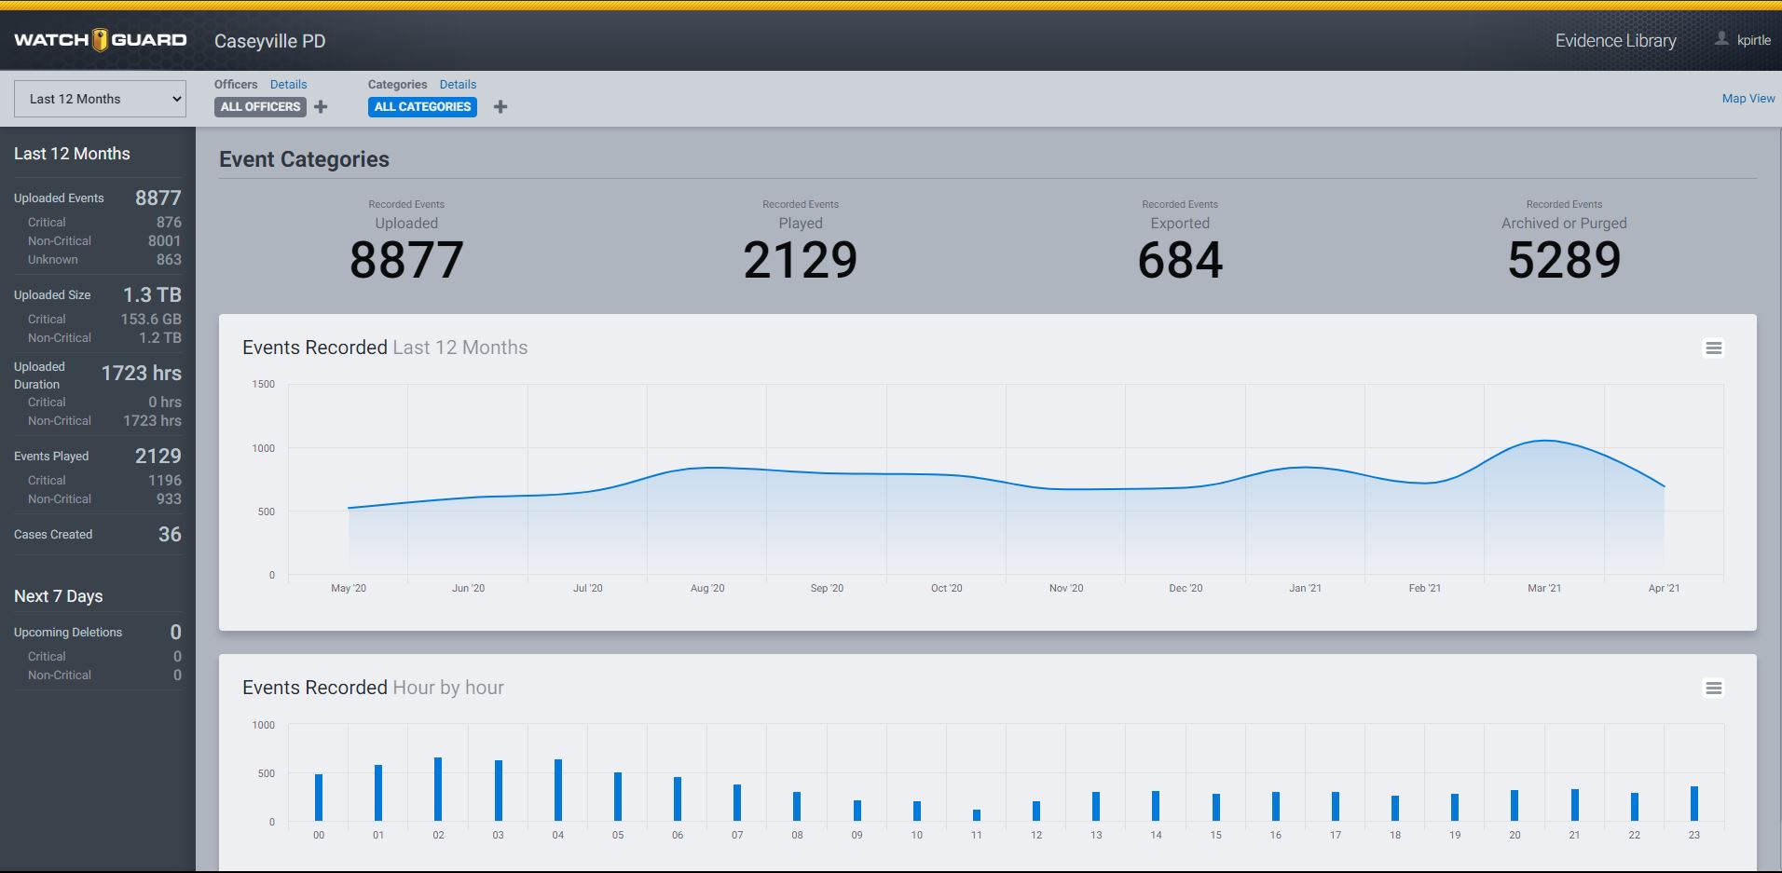Click the hour 02 bar in hourly chart
1782x873 pixels.
(x=438, y=789)
